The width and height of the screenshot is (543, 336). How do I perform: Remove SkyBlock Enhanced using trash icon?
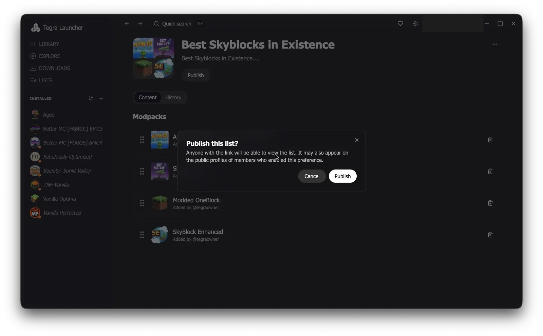(490, 235)
